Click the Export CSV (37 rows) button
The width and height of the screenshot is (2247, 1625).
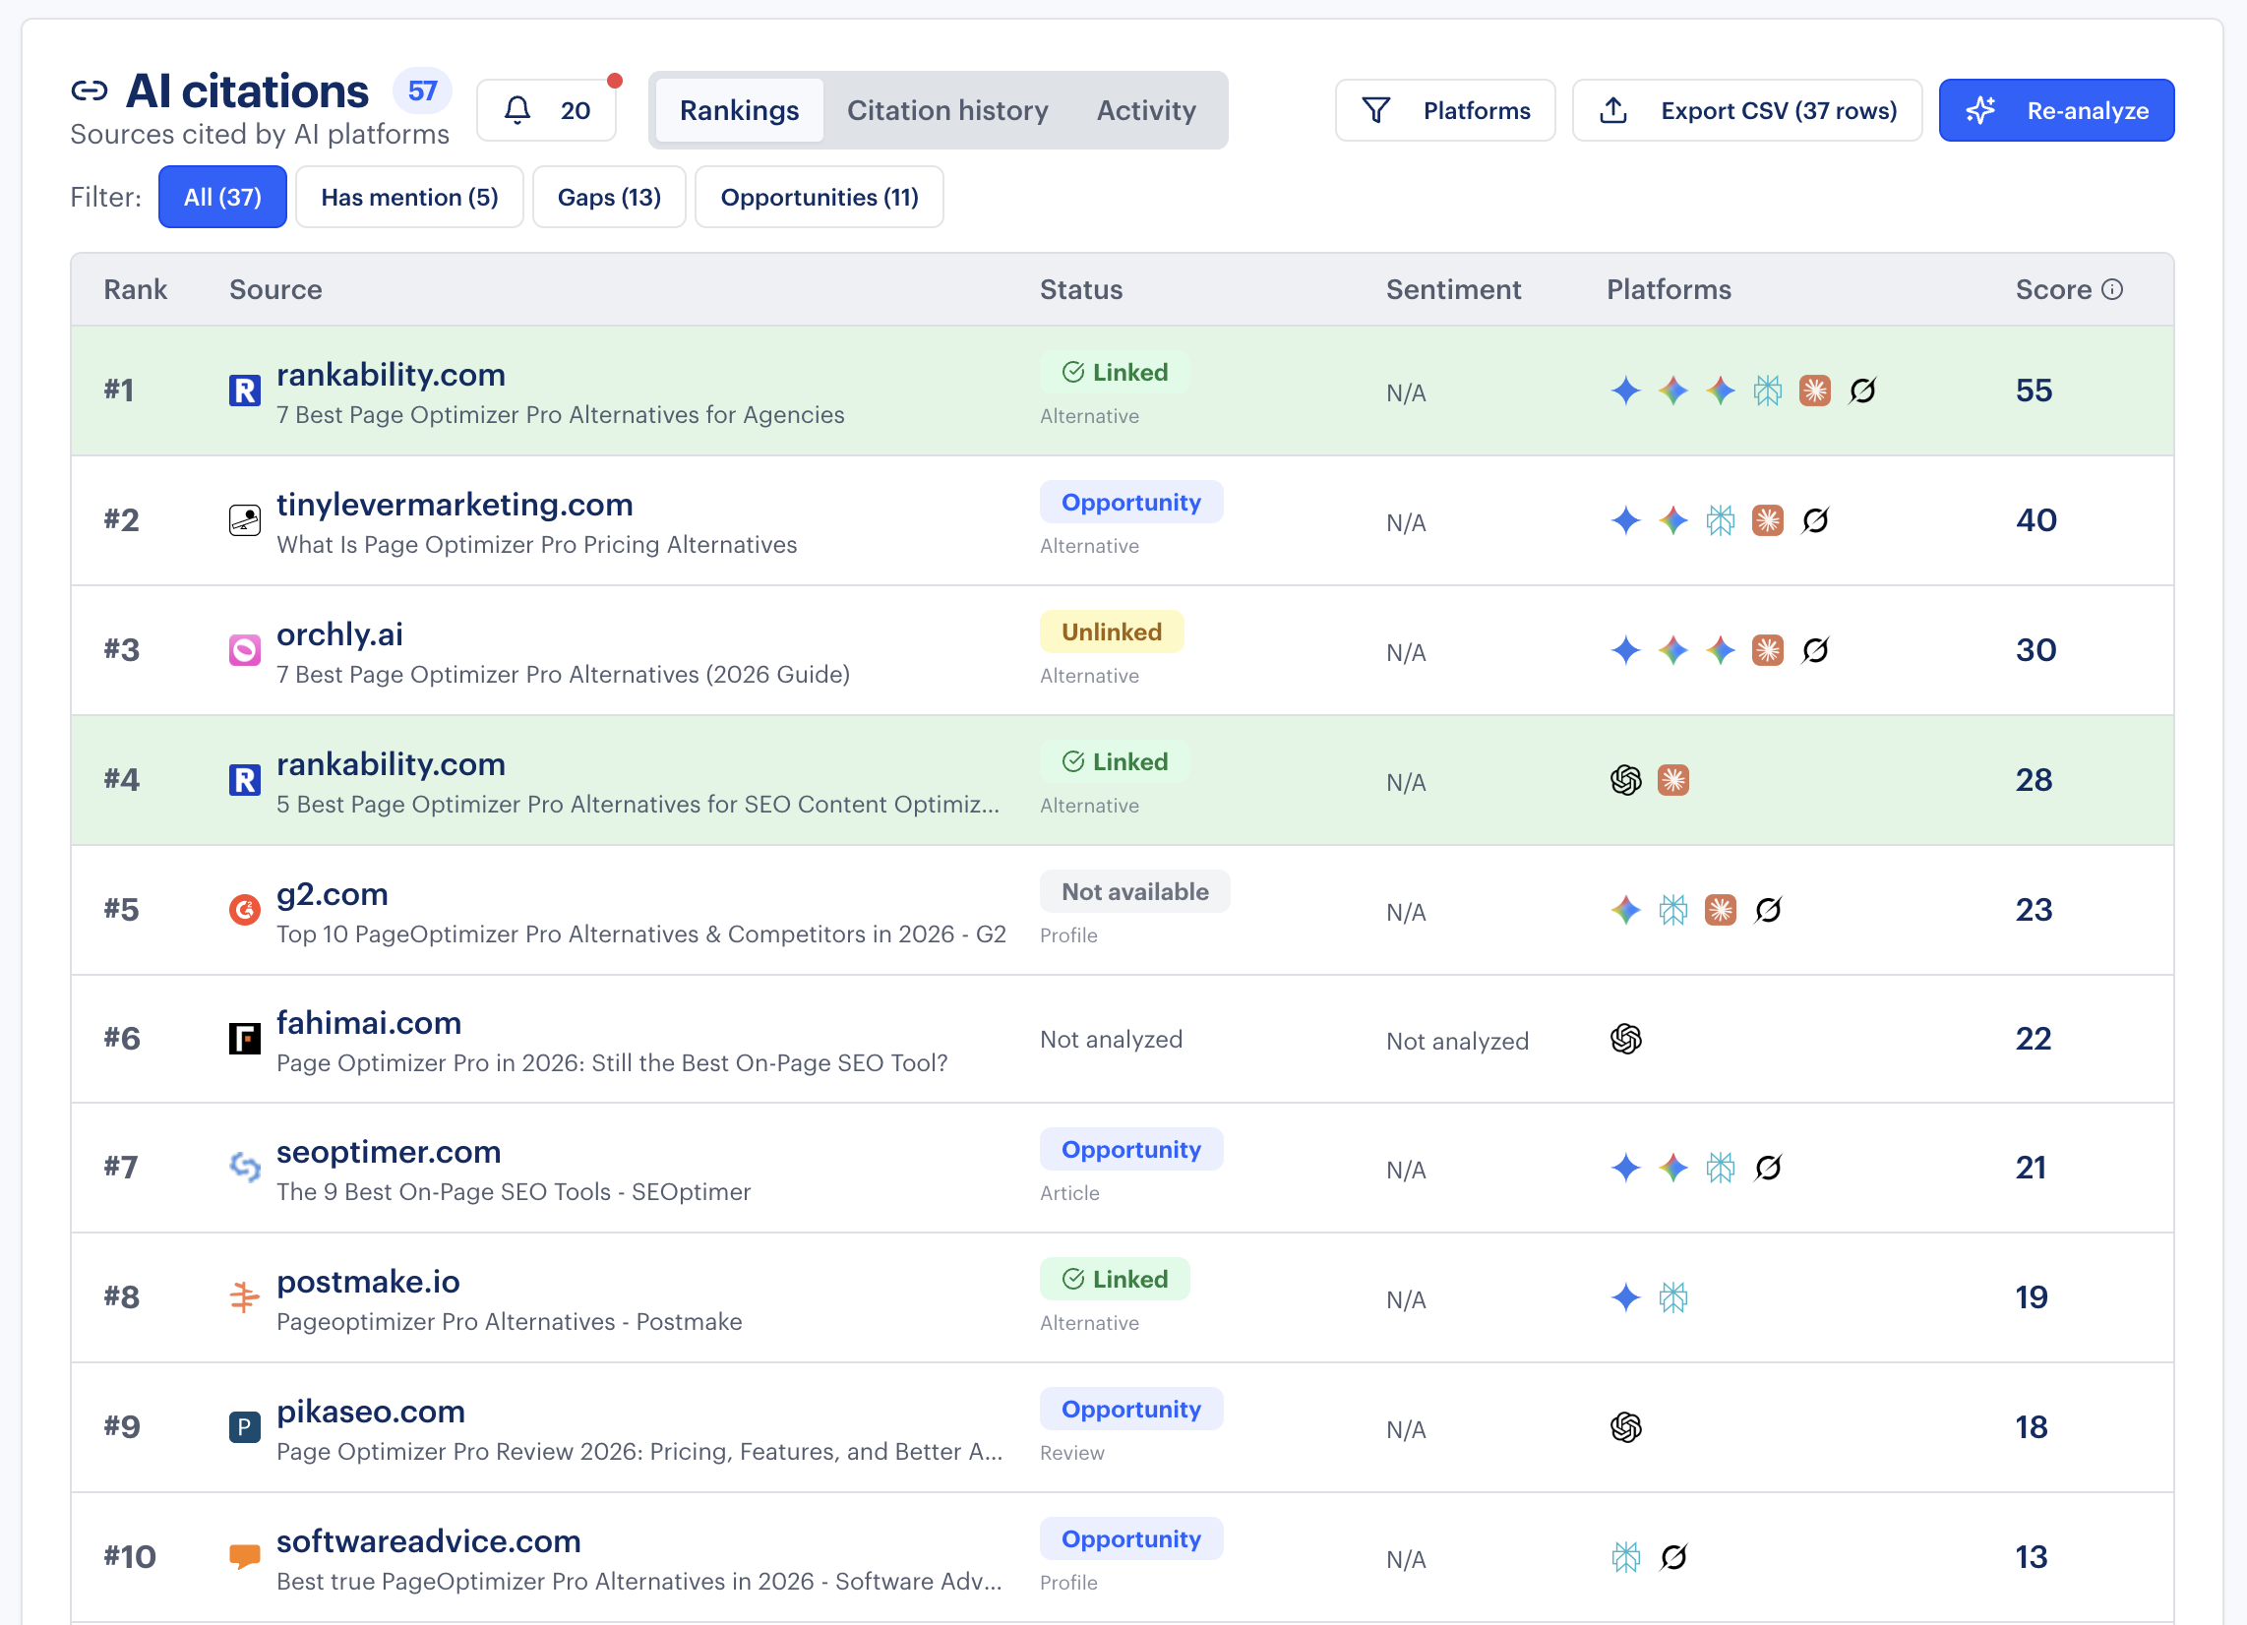(x=1747, y=110)
